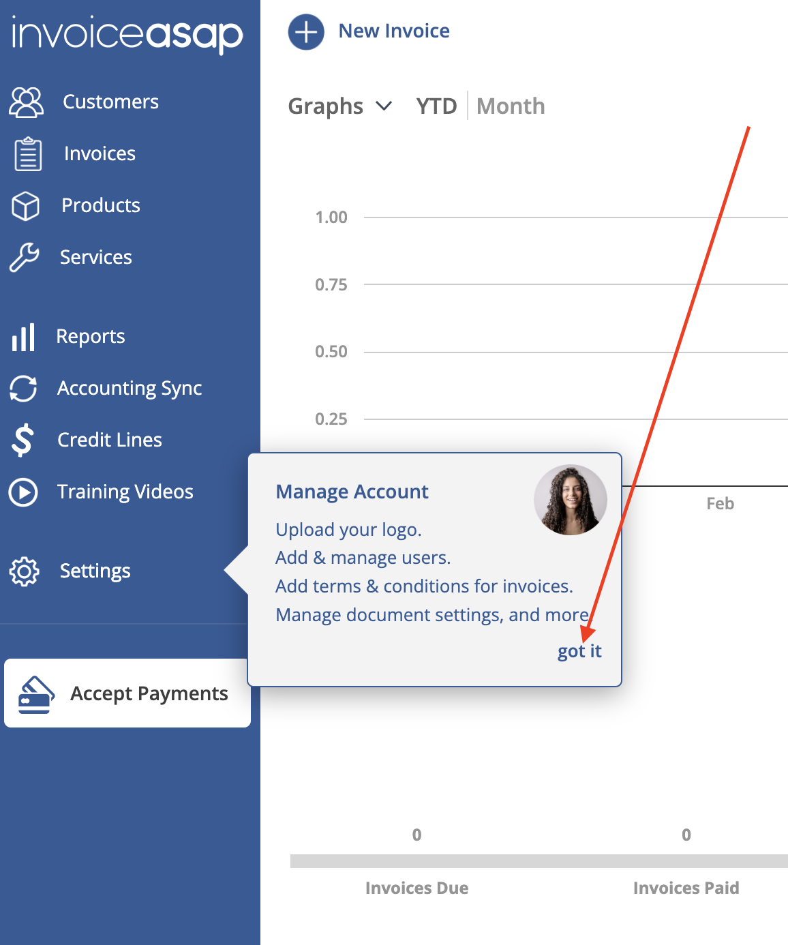Select the Credit Lines dollar icon

pyautogui.click(x=22, y=440)
